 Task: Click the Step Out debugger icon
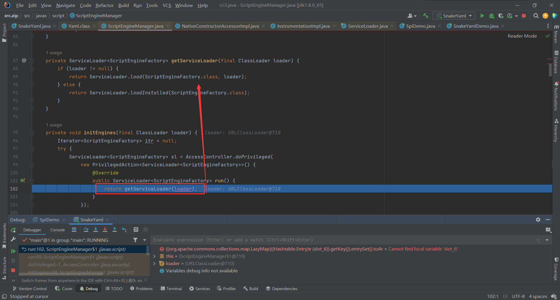[115, 230]
